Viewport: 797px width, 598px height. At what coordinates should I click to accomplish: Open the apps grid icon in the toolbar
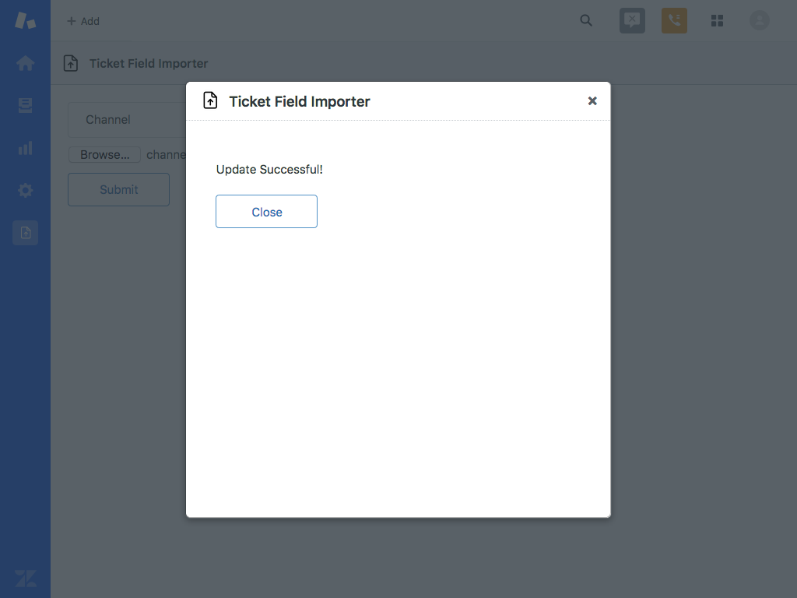[717, 20]
